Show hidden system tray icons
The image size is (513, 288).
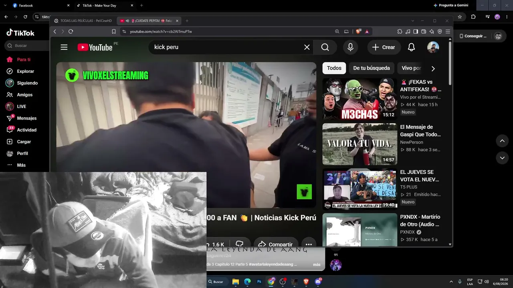click(x=451, y=282)
